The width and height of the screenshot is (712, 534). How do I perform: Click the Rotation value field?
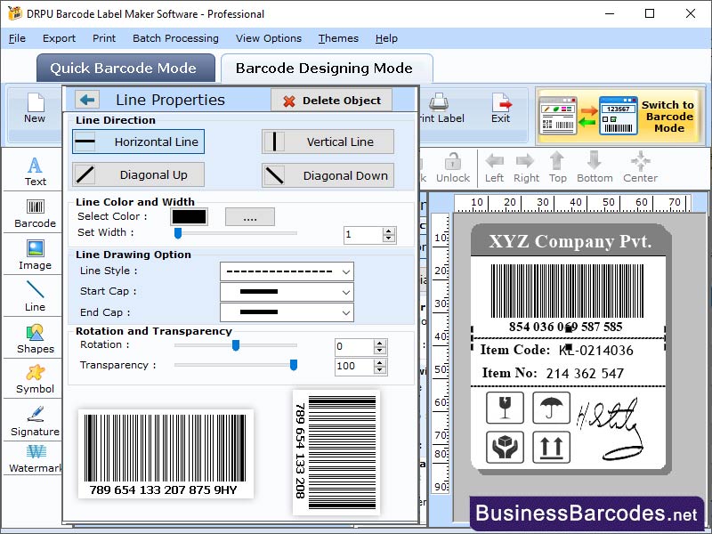pos(354,347)
